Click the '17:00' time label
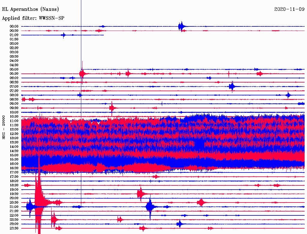Screen dimensions: 307x234 [x=14, y=172]
